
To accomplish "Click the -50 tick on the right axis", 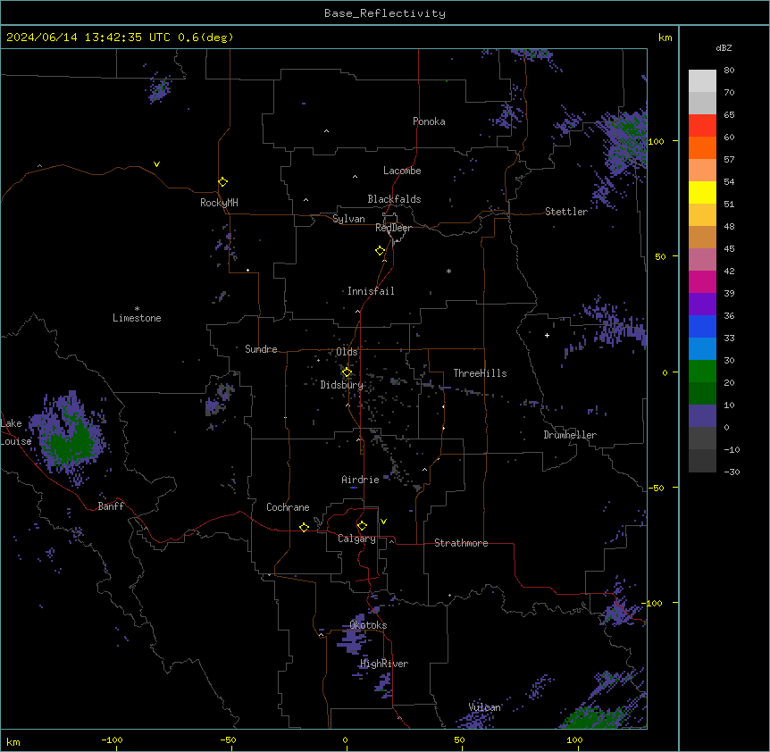I will pos(656,488).
